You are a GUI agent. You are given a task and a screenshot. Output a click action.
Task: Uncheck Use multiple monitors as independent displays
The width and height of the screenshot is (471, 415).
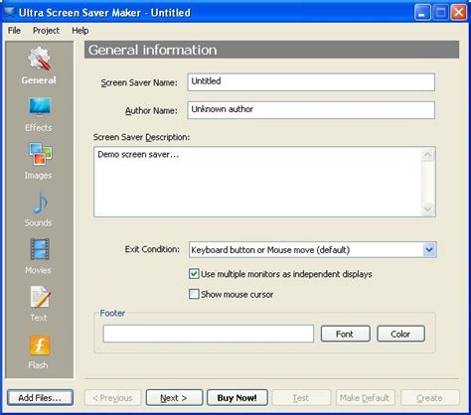(x=194, y=274)
